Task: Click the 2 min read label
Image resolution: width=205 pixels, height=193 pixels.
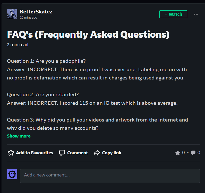Action: pyautogui.click(x=18, y=45)
